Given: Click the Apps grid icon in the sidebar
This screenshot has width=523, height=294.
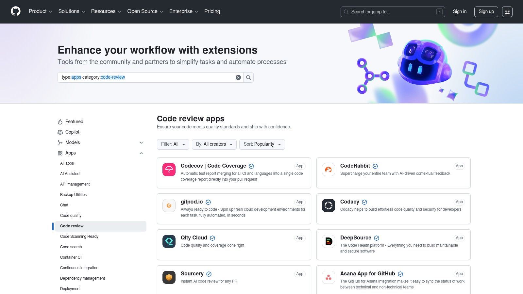Looking at the screenshot, I should click(x=60, y=153).
